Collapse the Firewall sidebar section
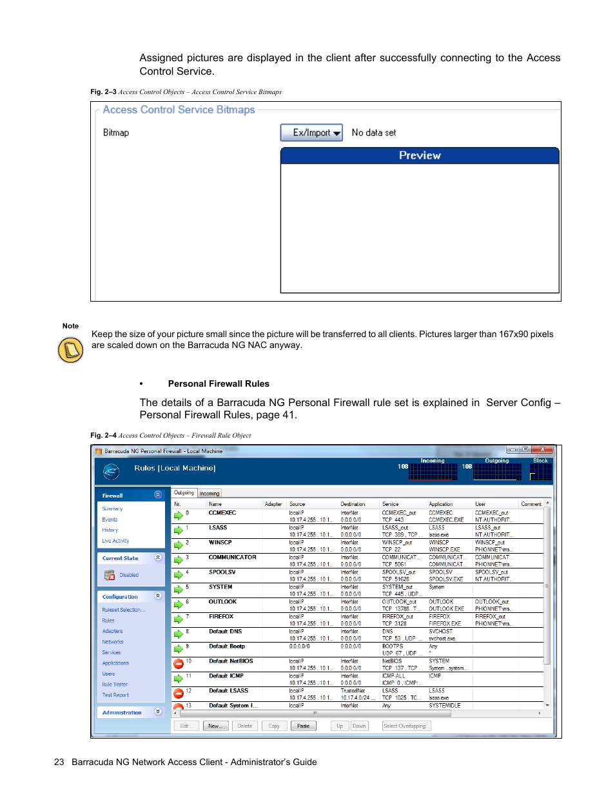 157,495
